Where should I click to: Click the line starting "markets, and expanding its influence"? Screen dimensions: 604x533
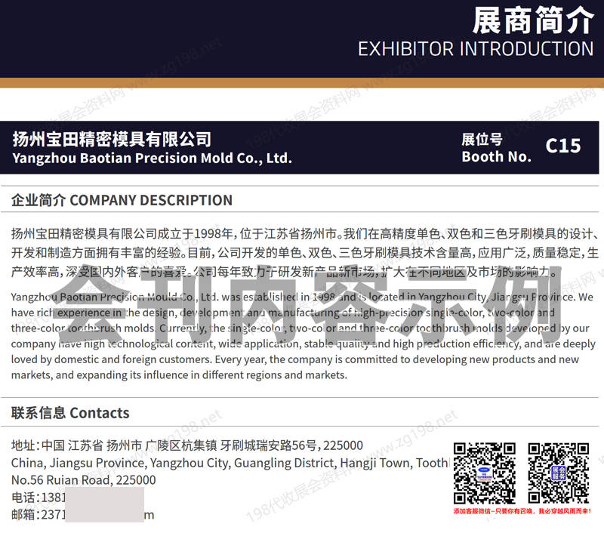click(x=179, y=374)
